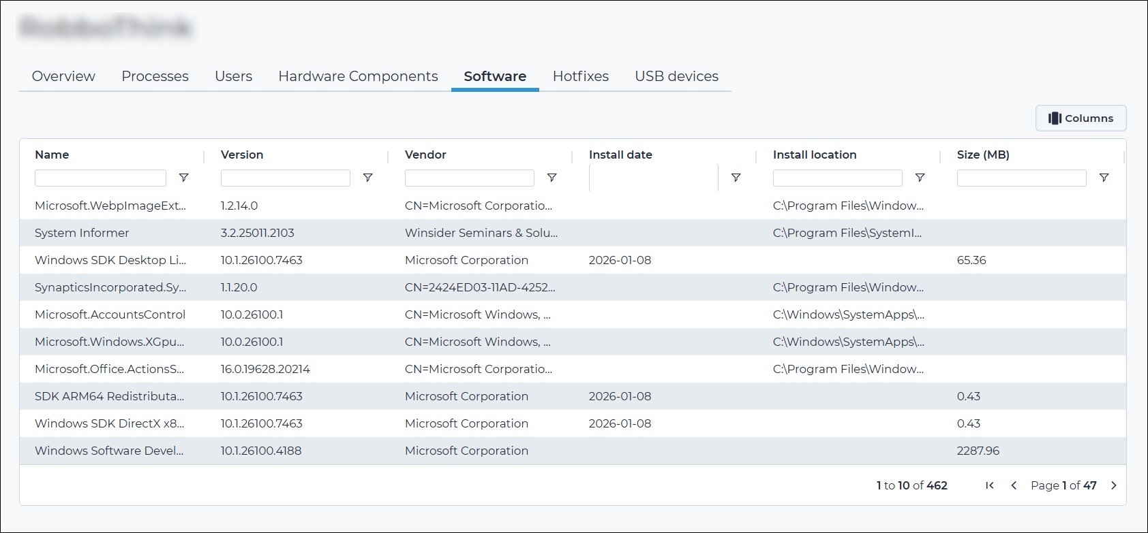
Task: Go to the first page
Action: pos(990,485)
